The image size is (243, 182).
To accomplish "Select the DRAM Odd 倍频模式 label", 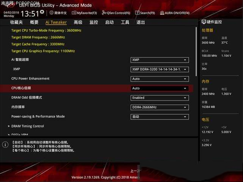I will (x=27, y=97).
